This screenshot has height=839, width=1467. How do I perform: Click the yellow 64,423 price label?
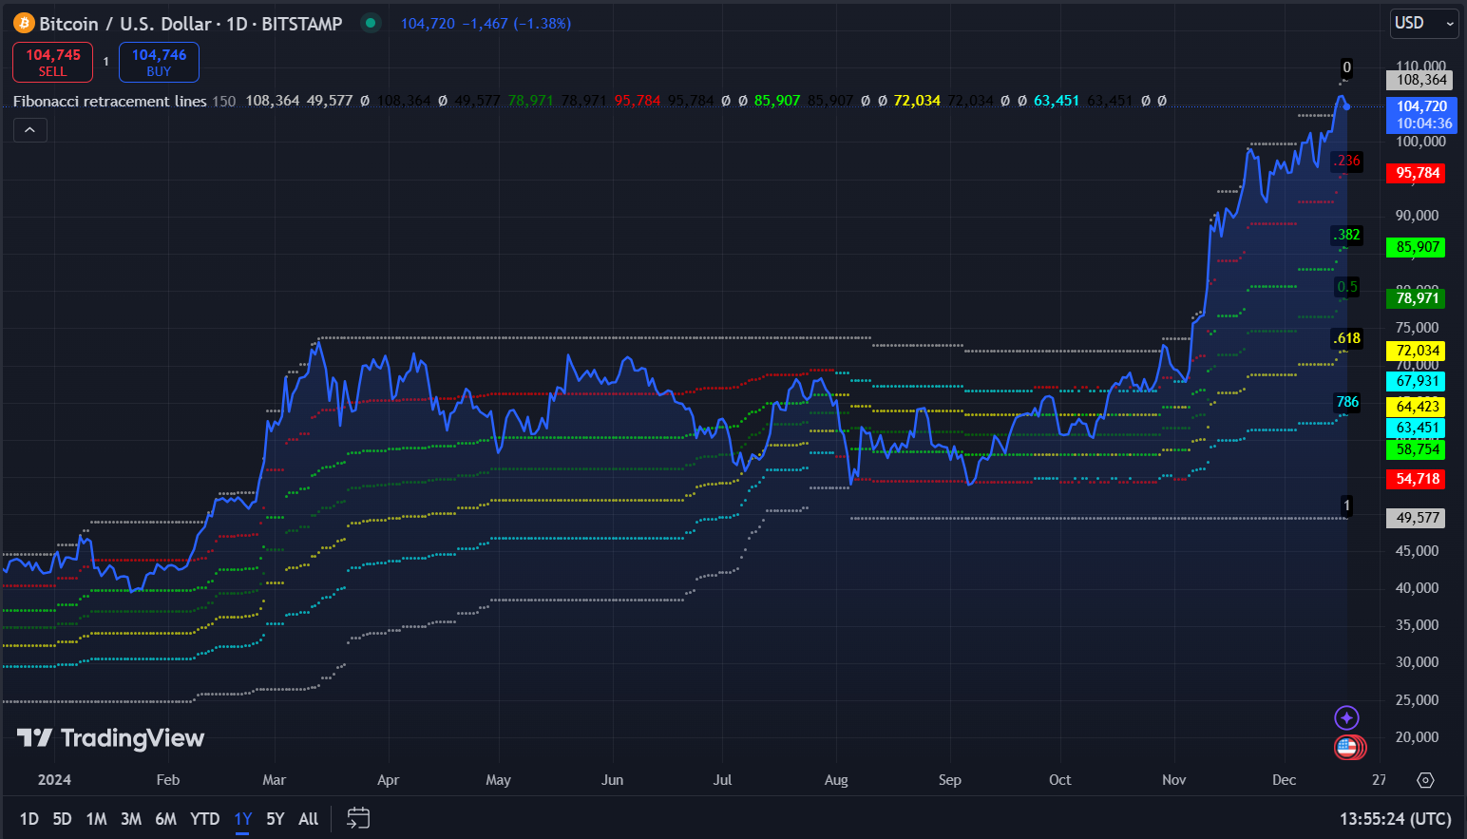1416,407
